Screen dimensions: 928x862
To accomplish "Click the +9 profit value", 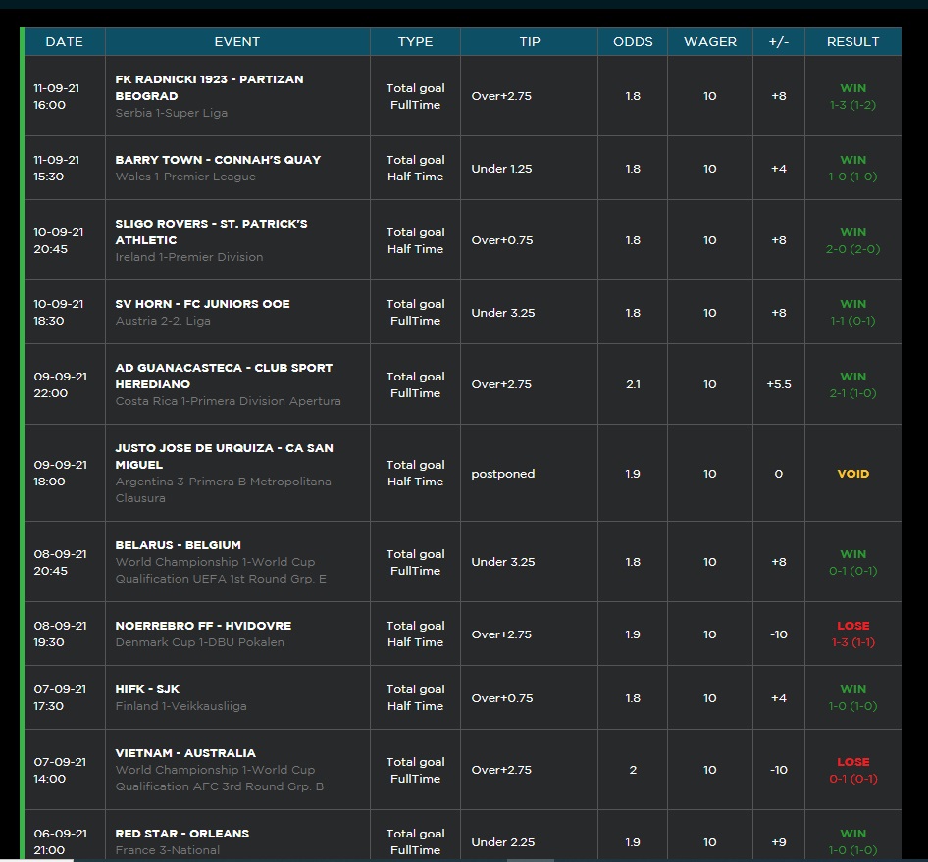I will click(779, 842).
